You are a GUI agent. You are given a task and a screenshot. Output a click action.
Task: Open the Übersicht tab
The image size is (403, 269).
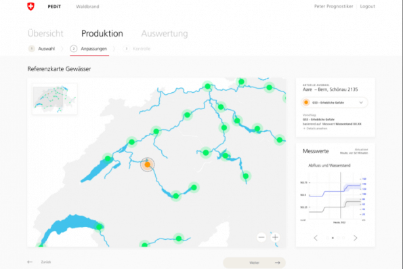[45, 33]
